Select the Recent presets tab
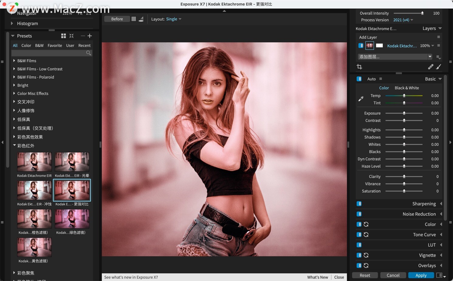453x281 pixels. (x=84, y=45)
